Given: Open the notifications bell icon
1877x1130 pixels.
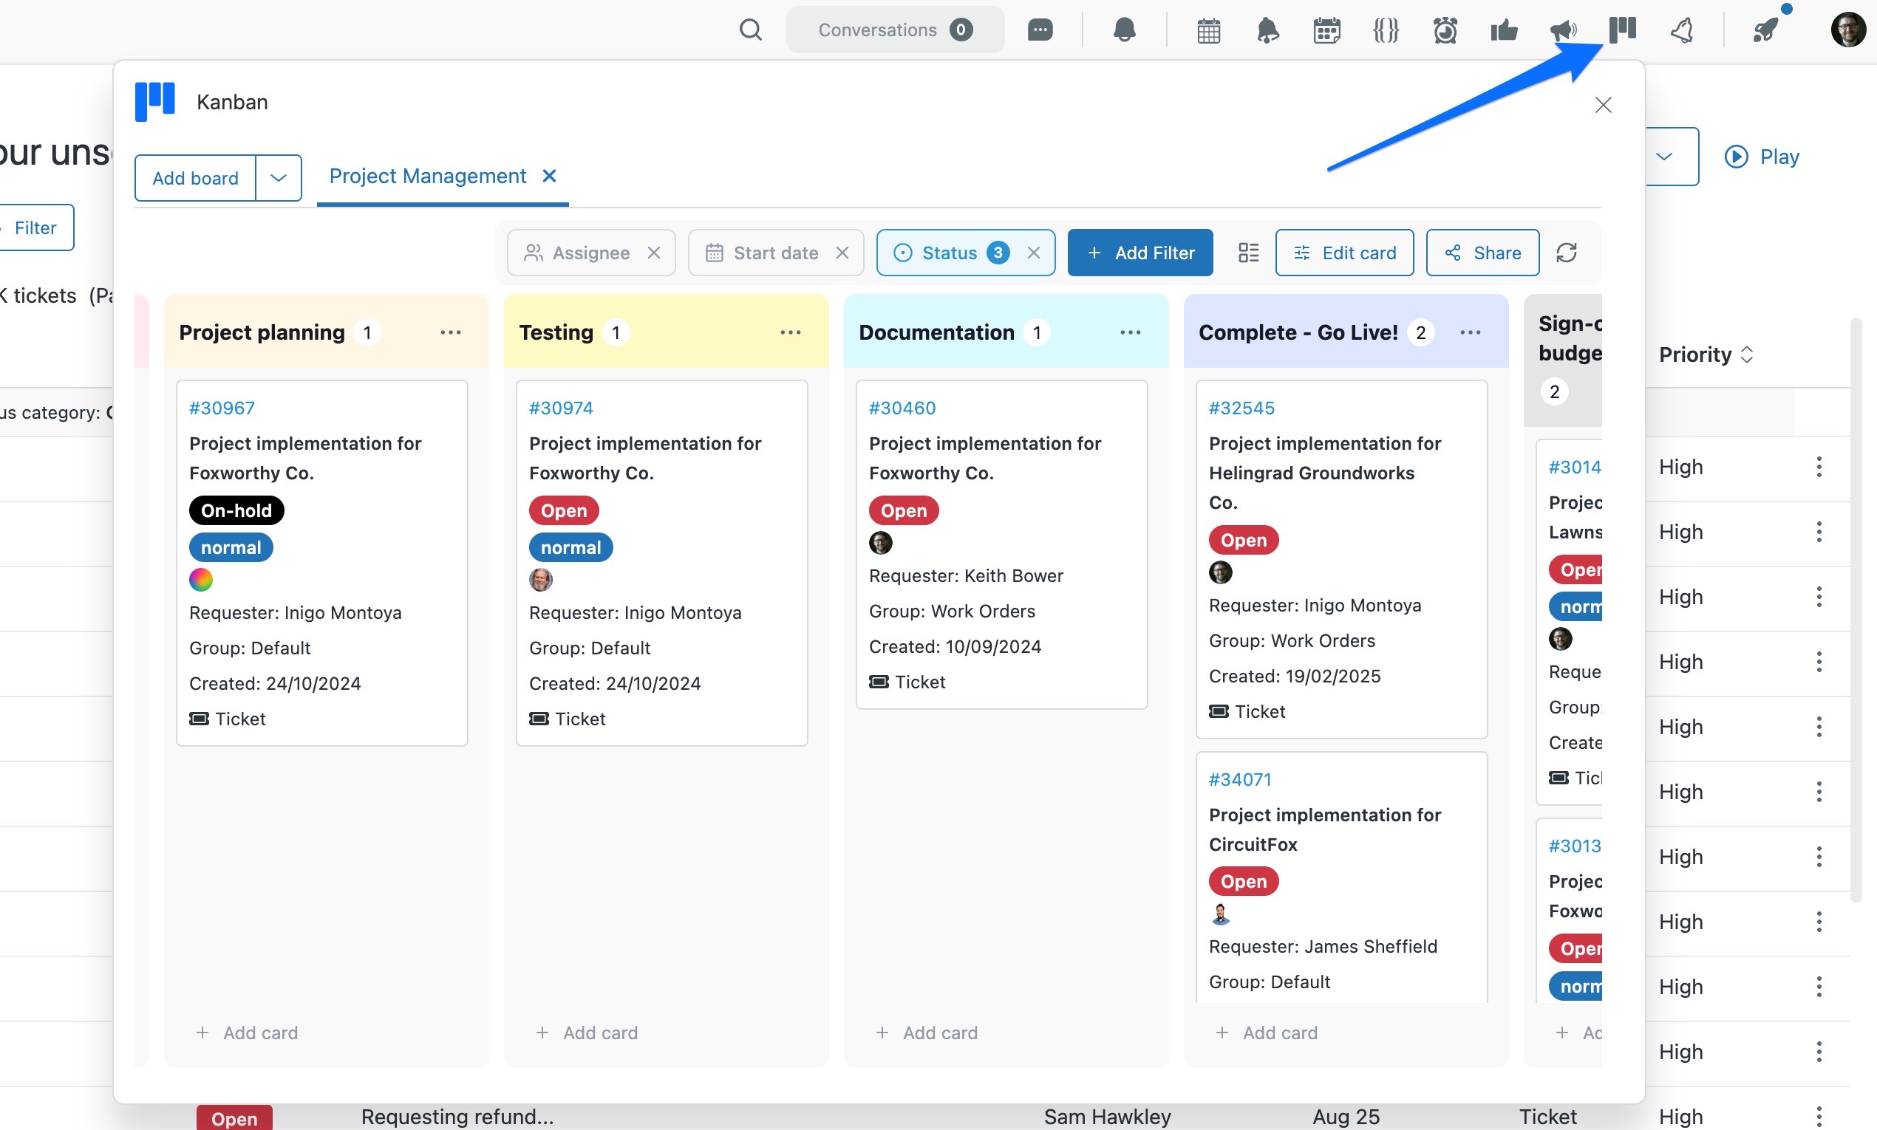Looking at the screenshot, I should [x=1125, y=30].
